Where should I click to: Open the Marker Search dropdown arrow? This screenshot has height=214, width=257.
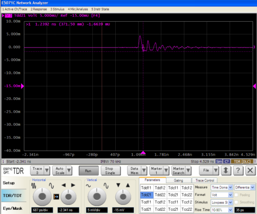[188, 170]
